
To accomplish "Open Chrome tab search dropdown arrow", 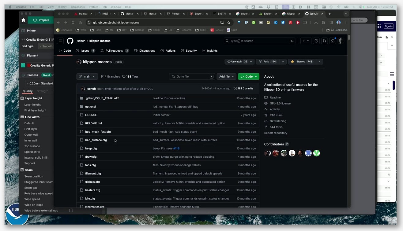I will (346, 13).
